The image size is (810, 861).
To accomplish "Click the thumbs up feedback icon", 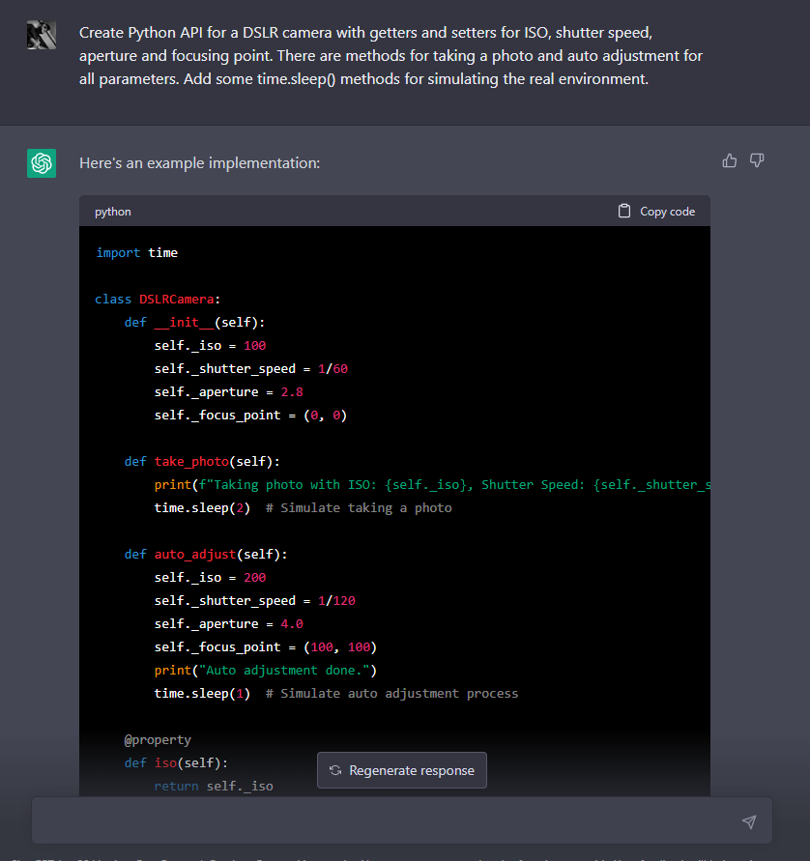I will 730,160.
